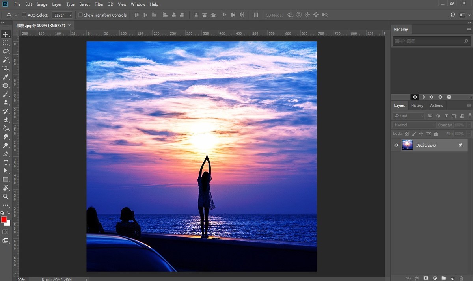The image size is (473, 281).
Task: Choose the Horizontal Type tool
Action: (6, 162)
